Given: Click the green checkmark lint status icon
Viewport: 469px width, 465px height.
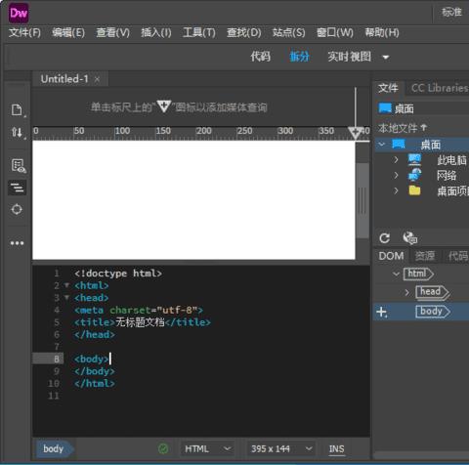Looking at the screenshot, I should 163,448.
